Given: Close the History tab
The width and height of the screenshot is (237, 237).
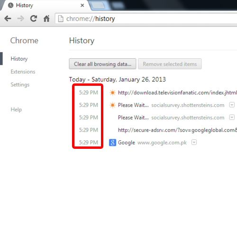Looking at the screenshot, I should [82, 5].
